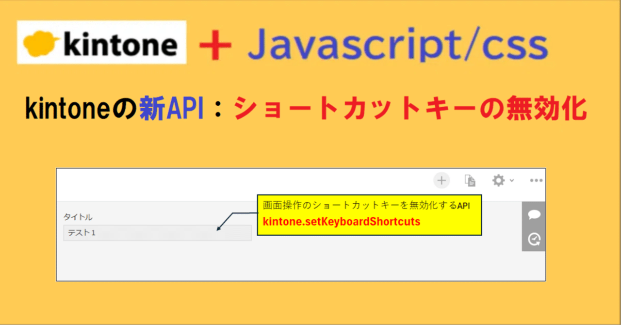This screenshot has width=621, height=325.
Task: Open the three-dots options menu
Action: tap(536, 180)
